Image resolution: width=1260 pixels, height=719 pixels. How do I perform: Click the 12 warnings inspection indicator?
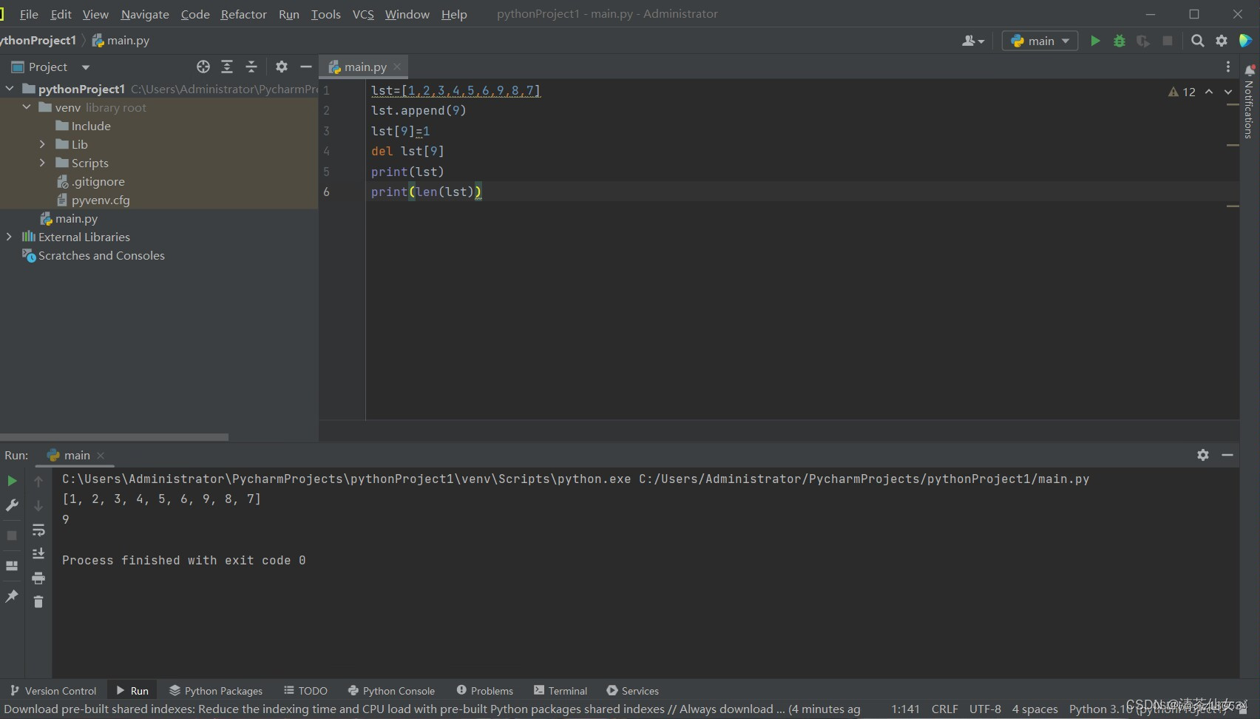[1182, 92]
